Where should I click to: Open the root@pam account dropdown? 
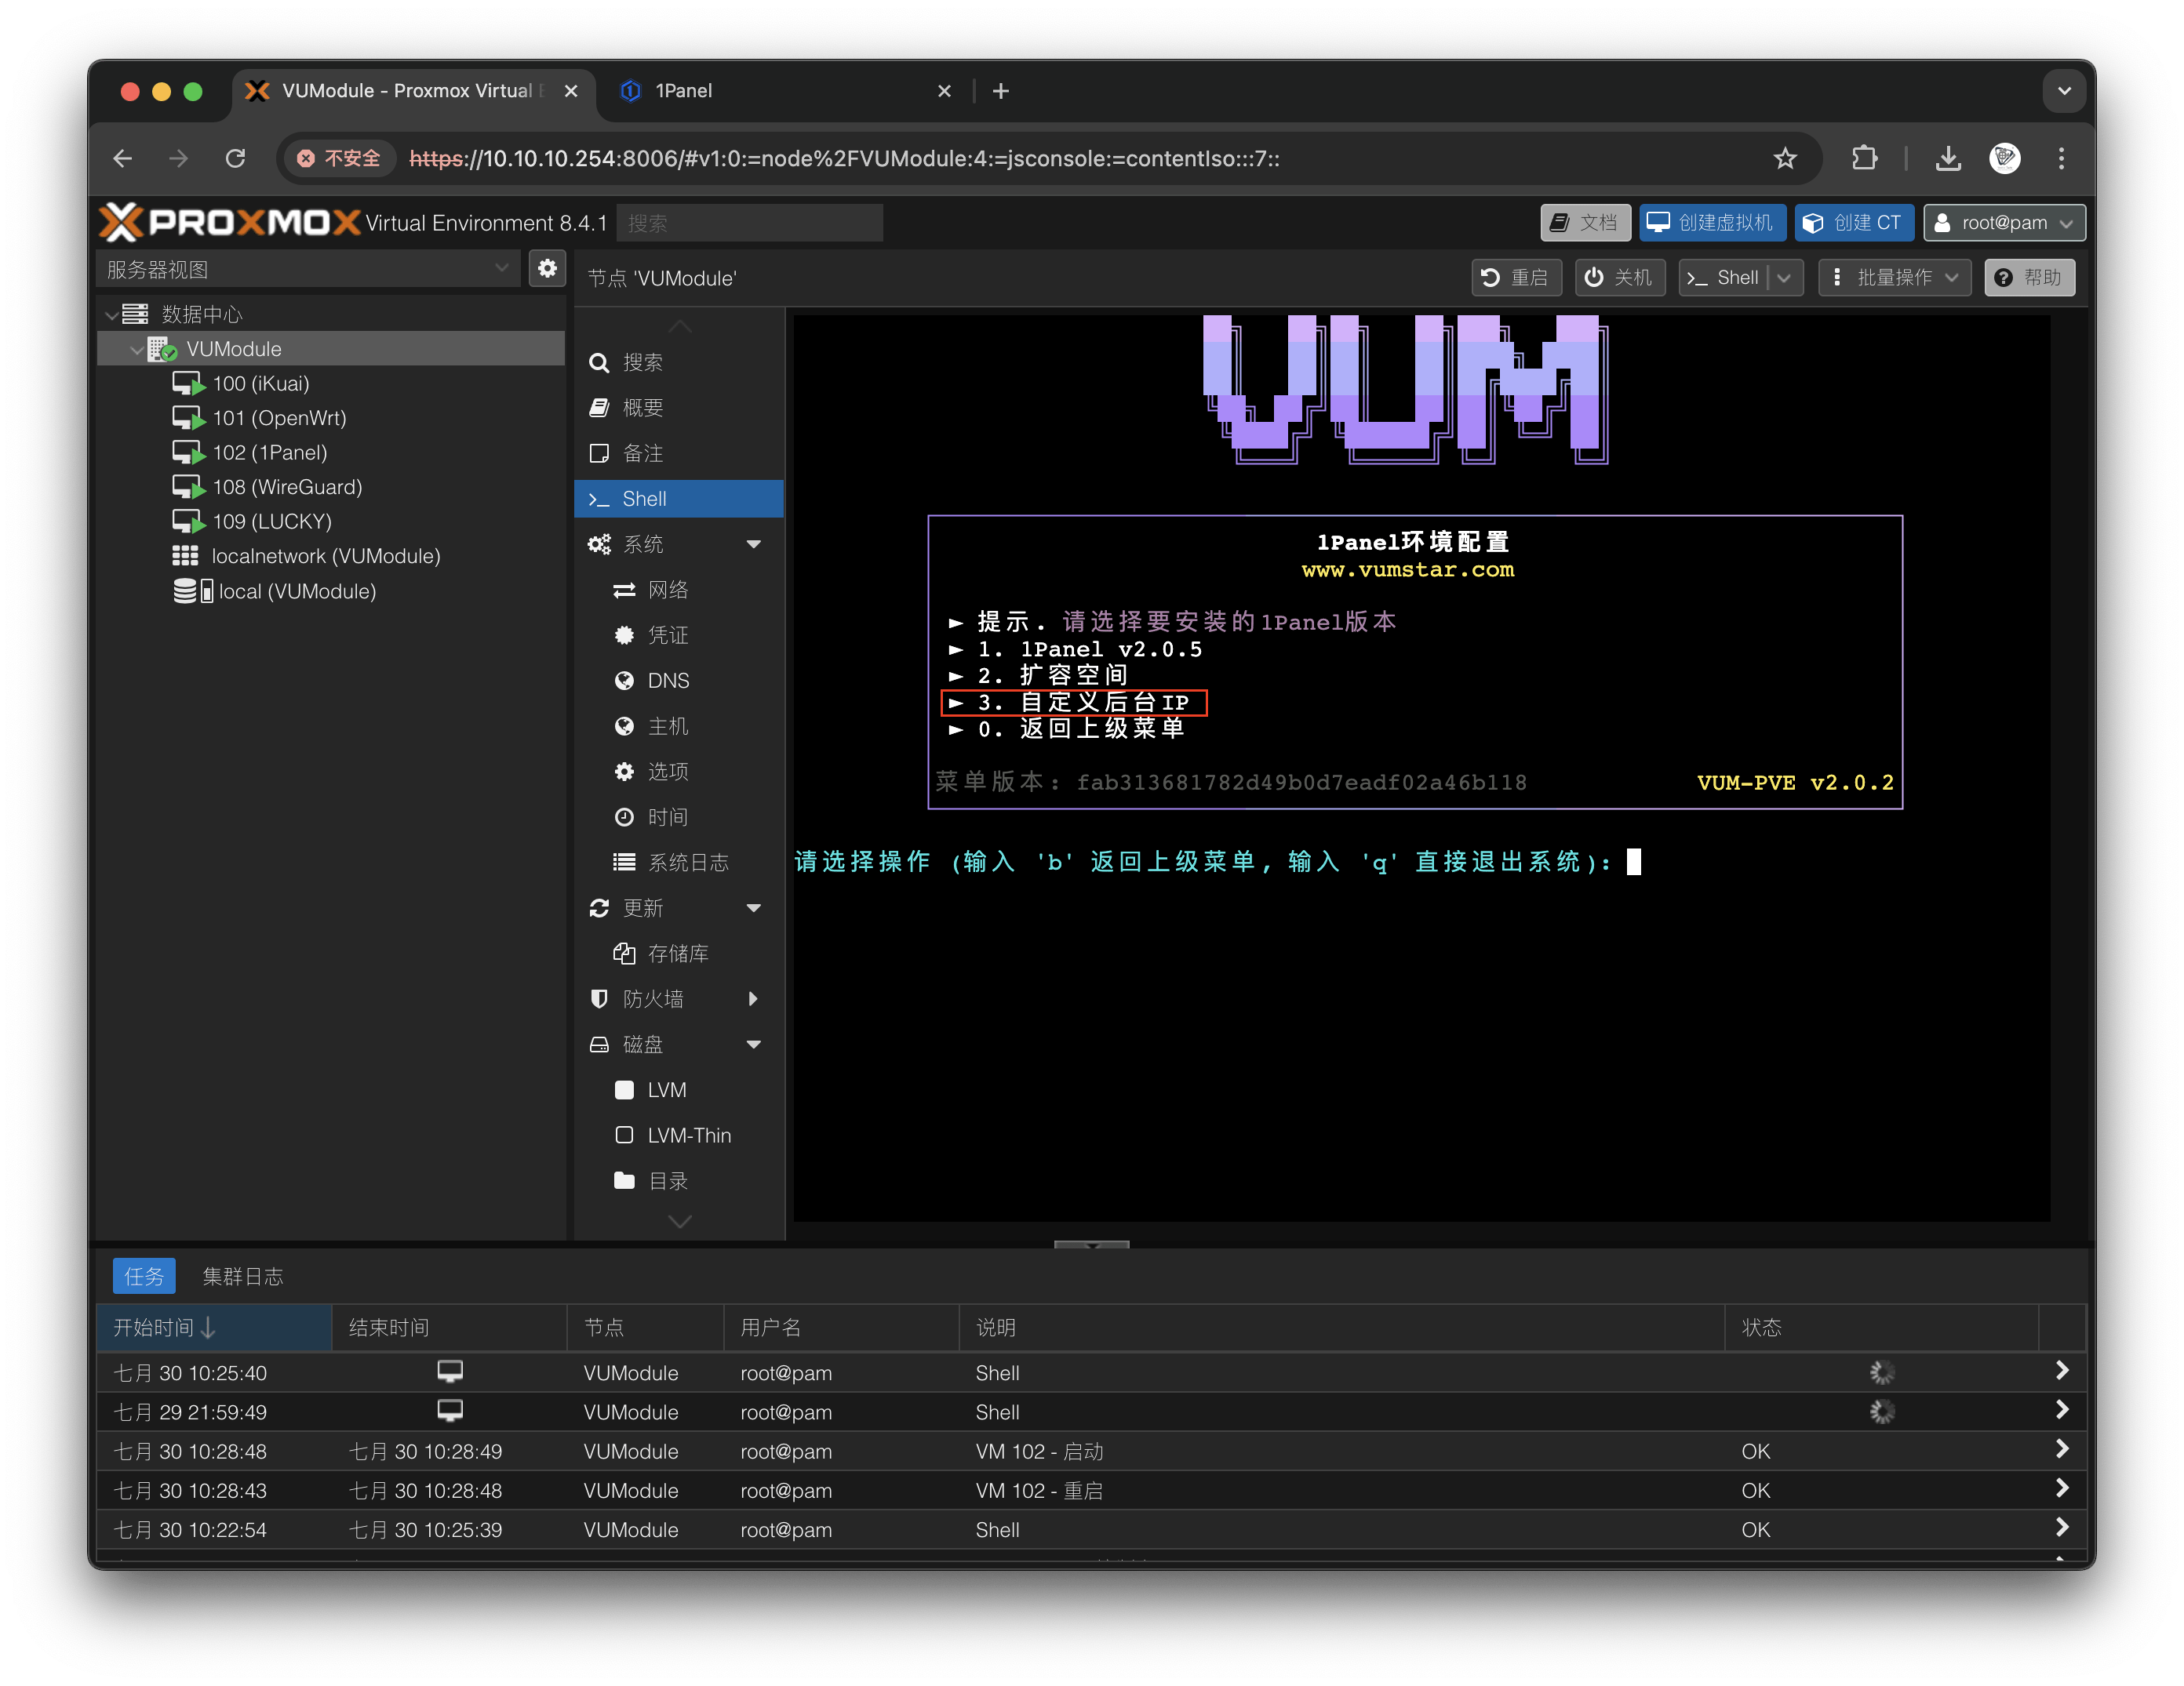point(2069,223)
